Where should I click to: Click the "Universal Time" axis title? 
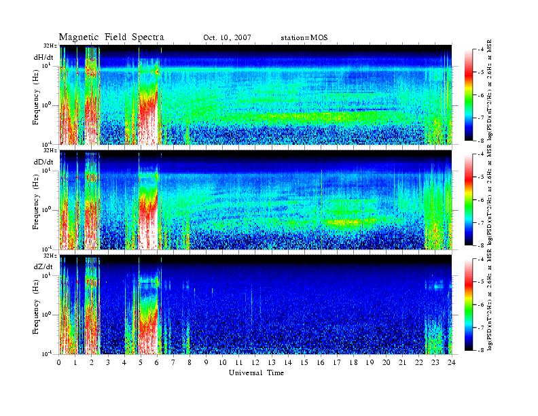coord(256,372)
